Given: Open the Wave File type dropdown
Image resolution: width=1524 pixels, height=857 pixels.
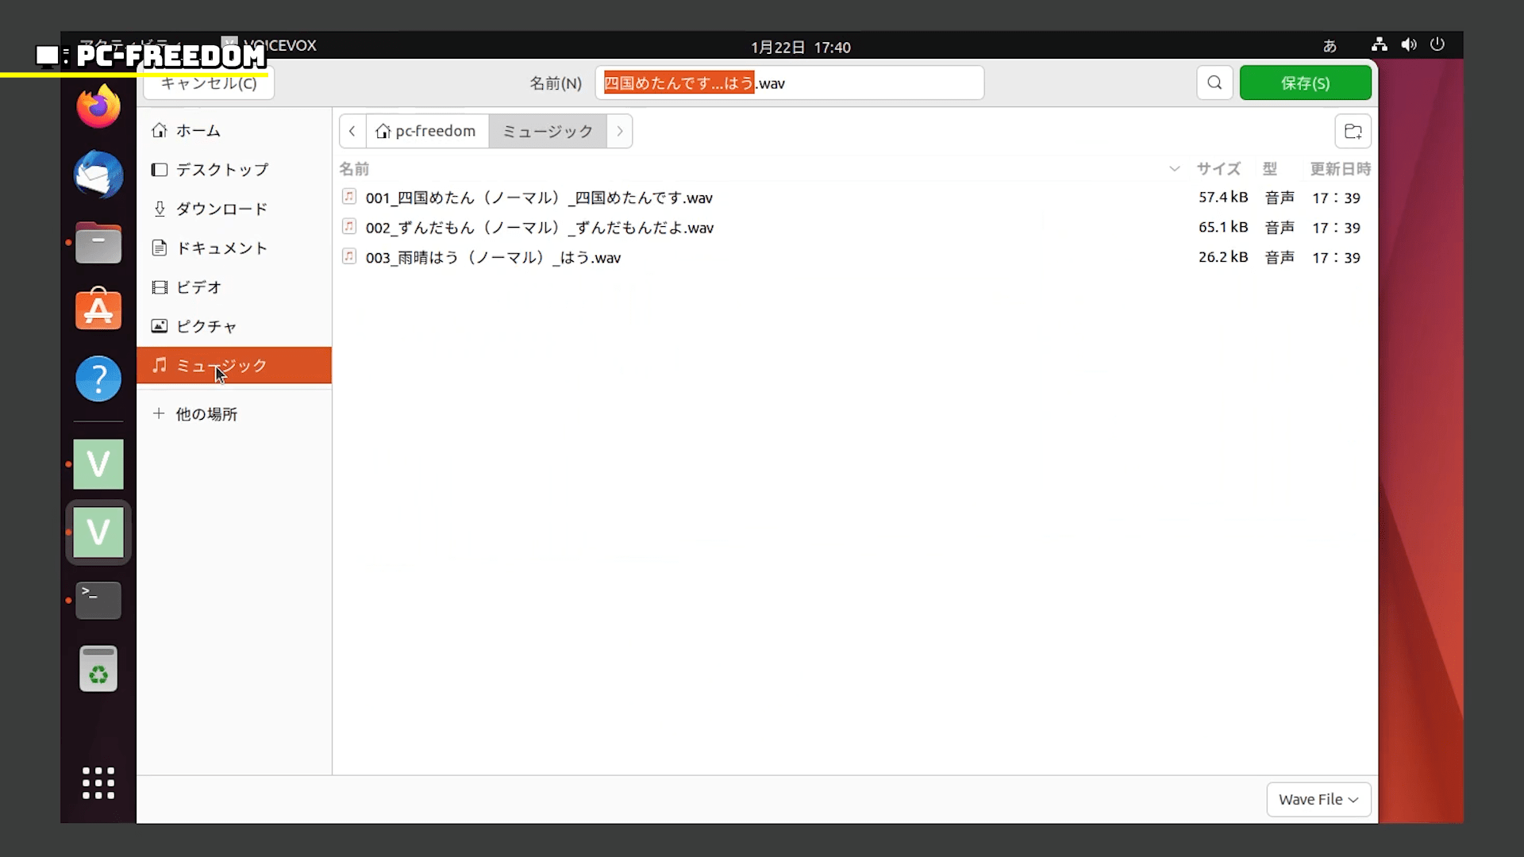Looking at the screenshot, I should [x=1318, y=799].
